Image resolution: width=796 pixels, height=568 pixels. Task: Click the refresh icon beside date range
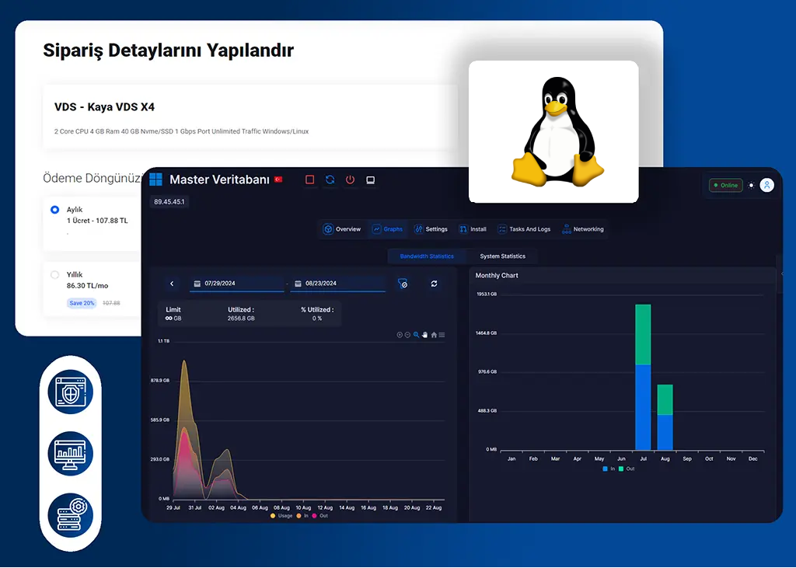click(434, 284)
